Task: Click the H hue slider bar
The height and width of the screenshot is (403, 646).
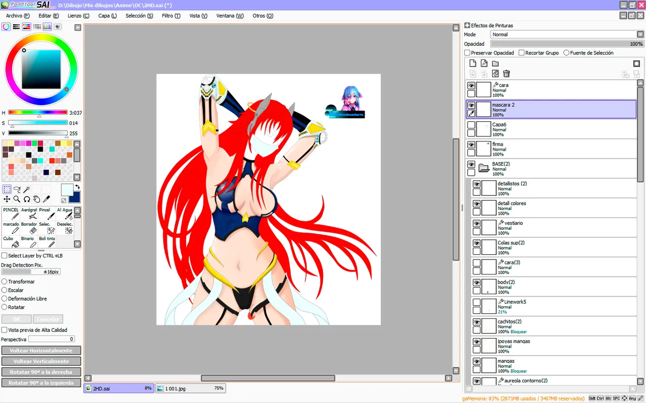Action: 38,112
